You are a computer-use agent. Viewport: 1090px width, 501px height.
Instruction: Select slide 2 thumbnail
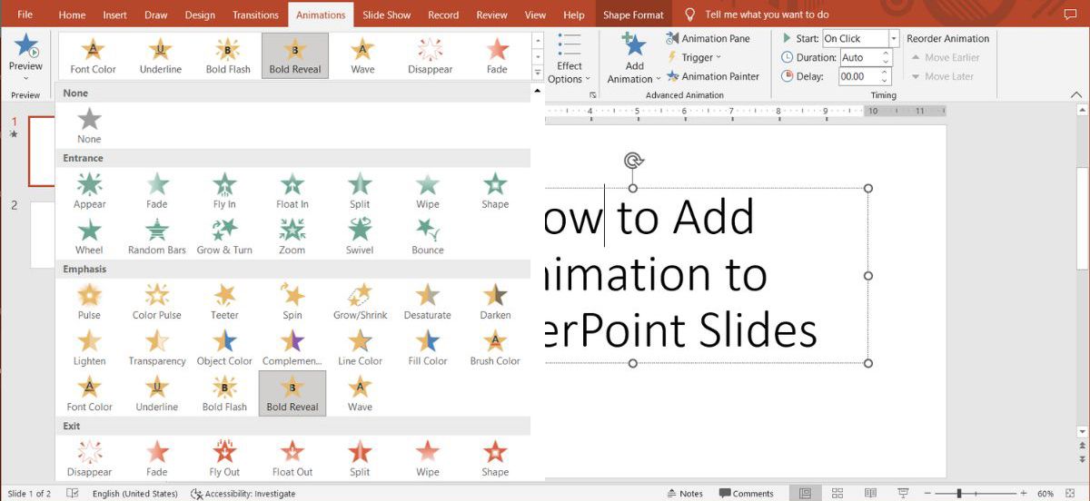click(42, 234)
